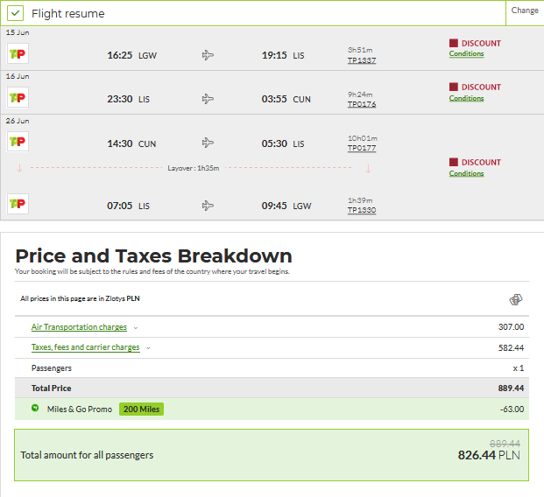The image size is (544, 497).
Task: Click the 3h51m flight duration
Action: point(360,50)
